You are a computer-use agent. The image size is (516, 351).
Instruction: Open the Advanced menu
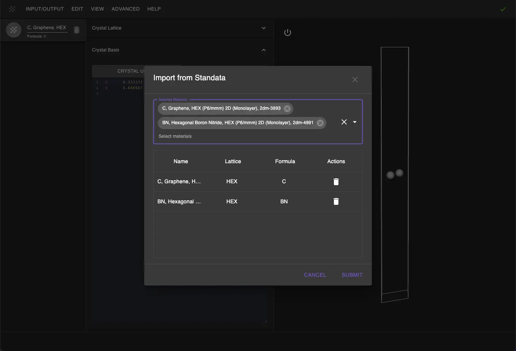tap(126, 9)
